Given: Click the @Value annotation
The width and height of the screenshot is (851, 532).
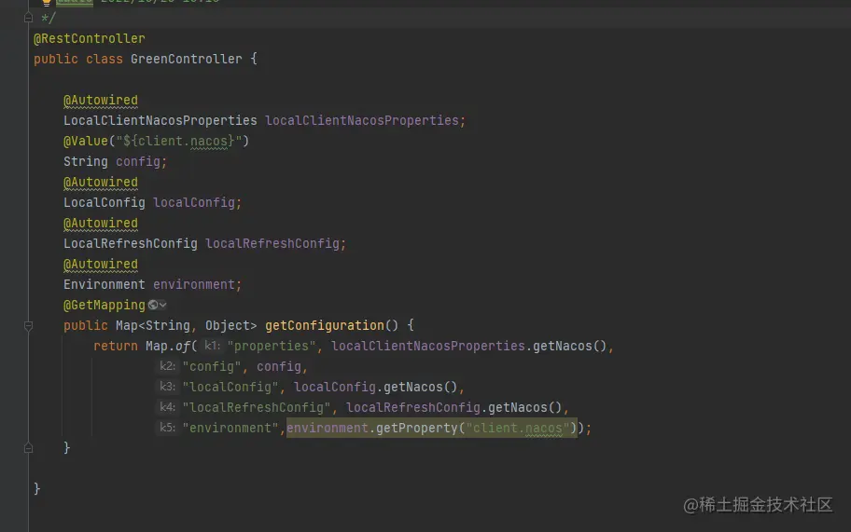Looking at the screenshot, I should click(x=86, y=141).
